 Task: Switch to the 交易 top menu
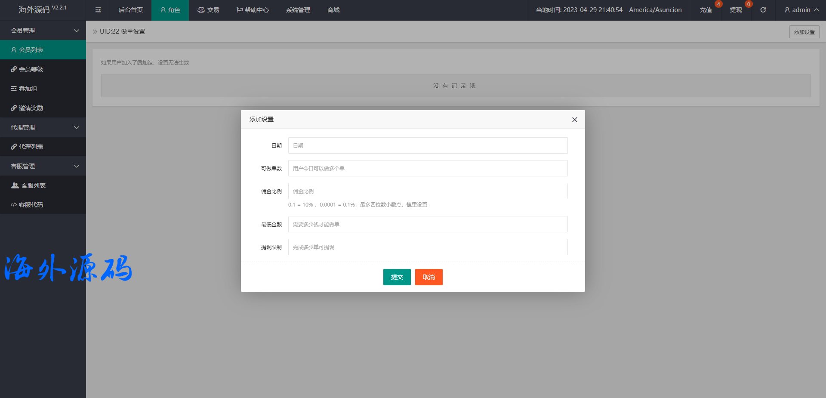tap(208, 10)
